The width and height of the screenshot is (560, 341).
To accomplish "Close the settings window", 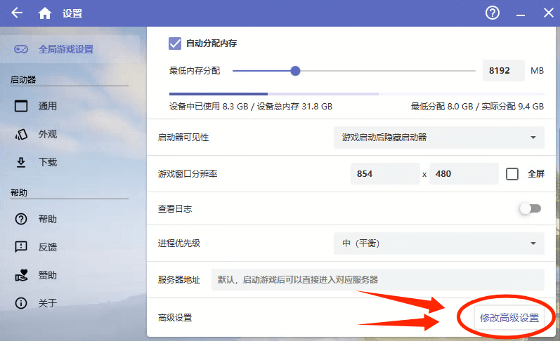I will point(549,13).
